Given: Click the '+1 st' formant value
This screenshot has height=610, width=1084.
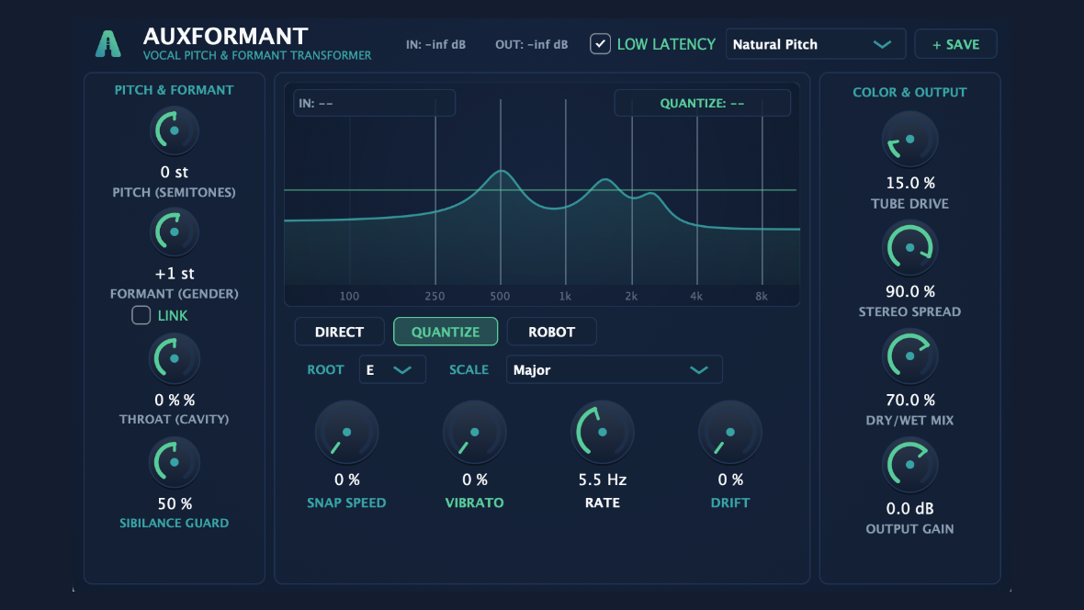Looking at the screenshot, I should (x=175, y=273).
